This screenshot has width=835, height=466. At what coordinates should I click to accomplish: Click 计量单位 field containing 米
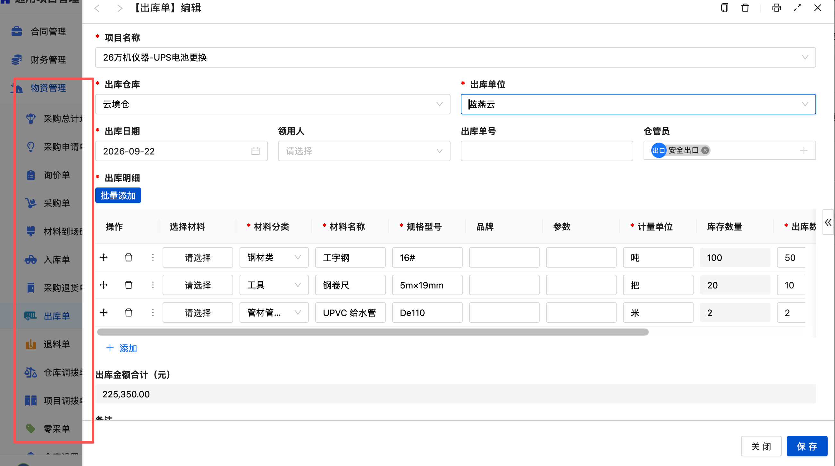658,313
